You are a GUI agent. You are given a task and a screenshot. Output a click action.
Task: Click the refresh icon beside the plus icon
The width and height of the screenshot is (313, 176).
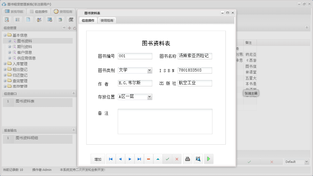click(x=74, y=28)
